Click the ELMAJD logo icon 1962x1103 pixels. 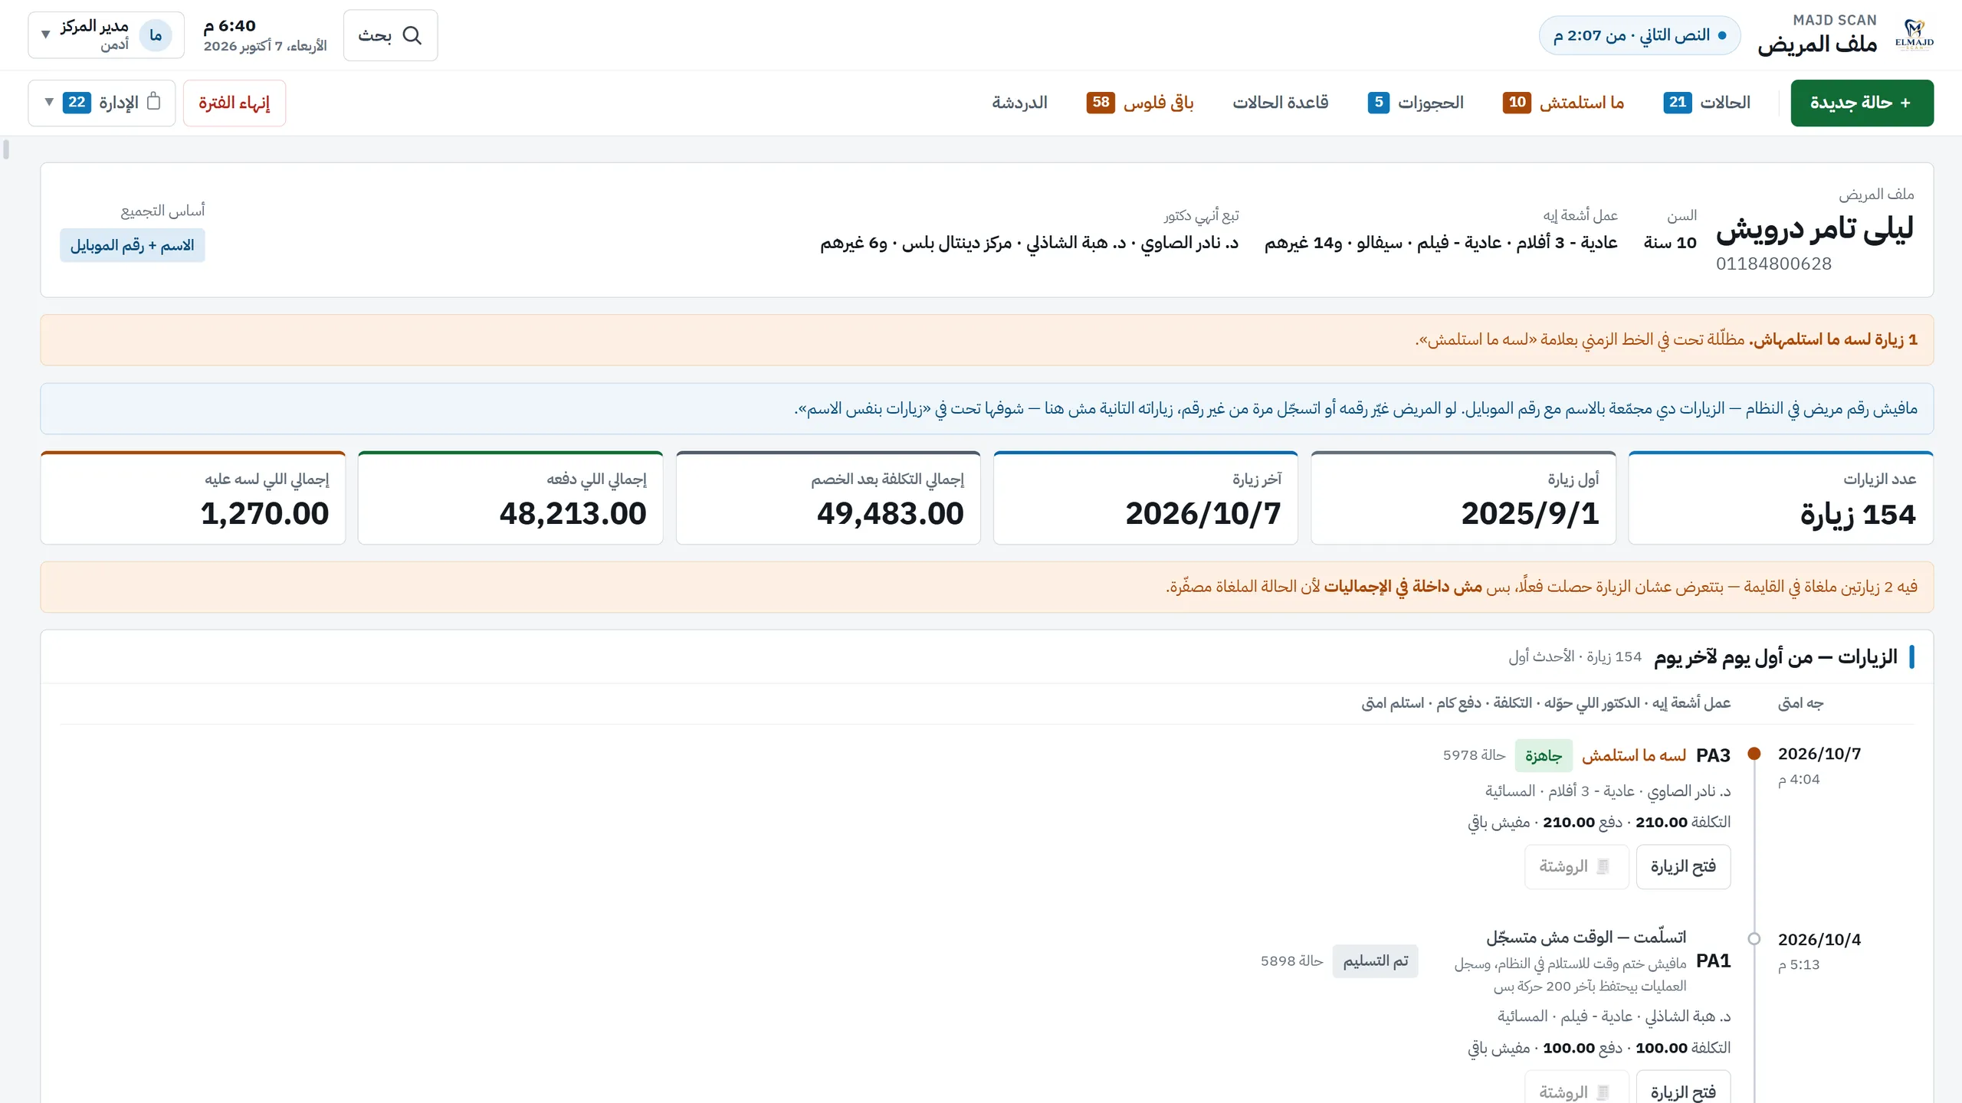coord(1914,35)
